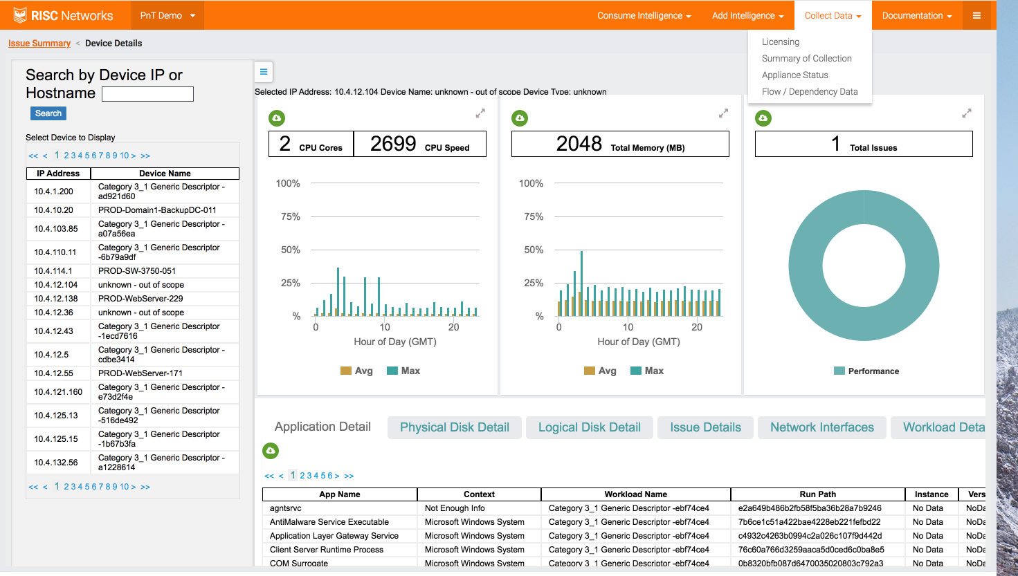This screenshot has width=1018, height=576.
Task: Click the device IP or hostname input field
Action: click(147, 94)
